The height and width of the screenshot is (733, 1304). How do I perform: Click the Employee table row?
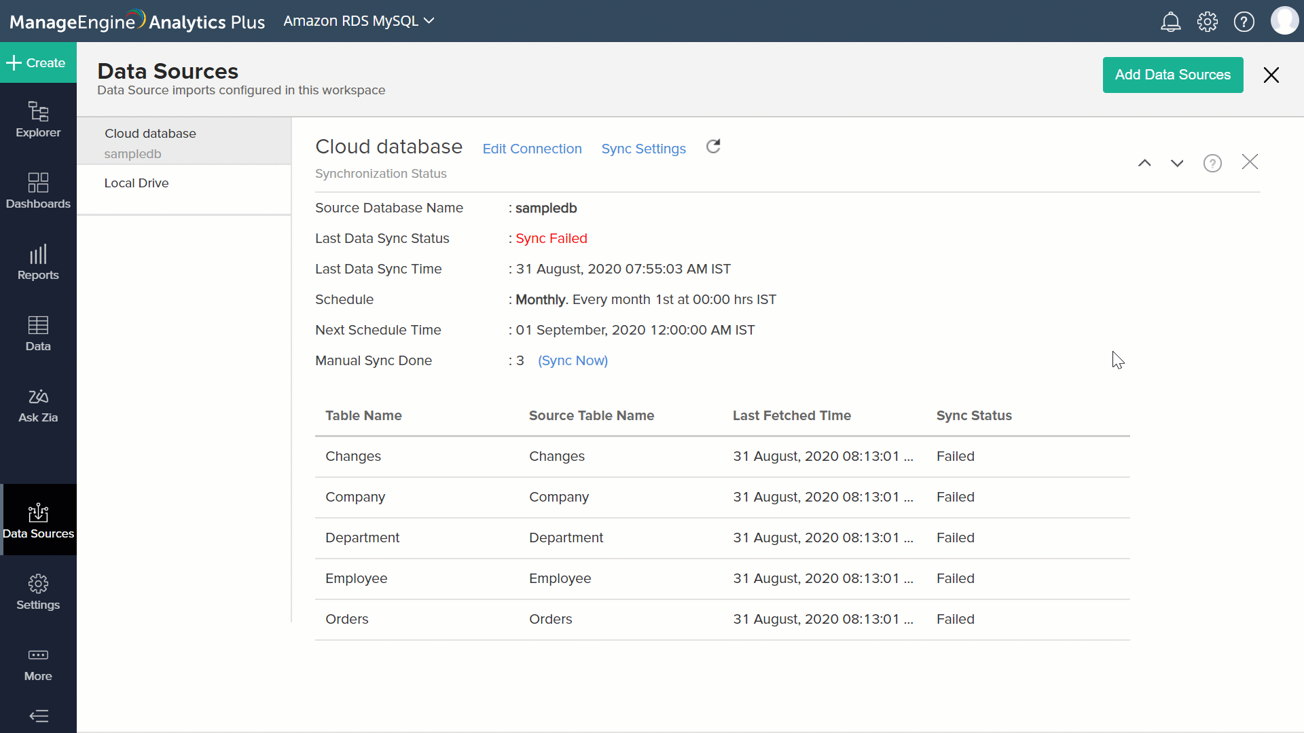356,578
